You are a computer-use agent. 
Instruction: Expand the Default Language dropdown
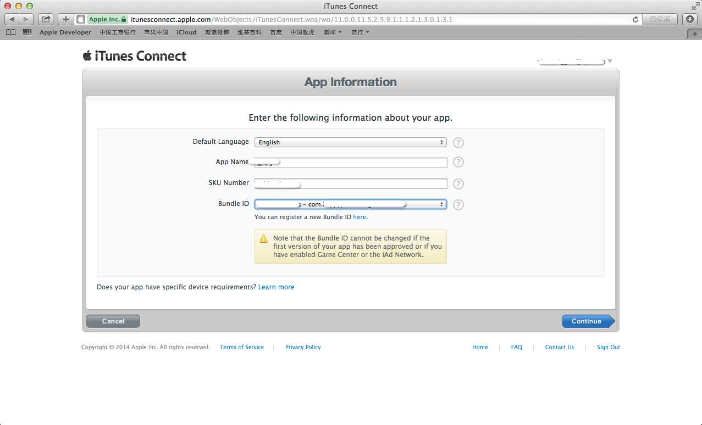tap(350, 142)
